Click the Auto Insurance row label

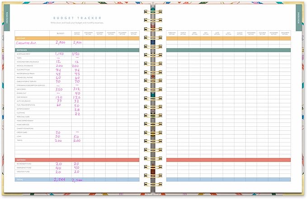click(24, 101)
